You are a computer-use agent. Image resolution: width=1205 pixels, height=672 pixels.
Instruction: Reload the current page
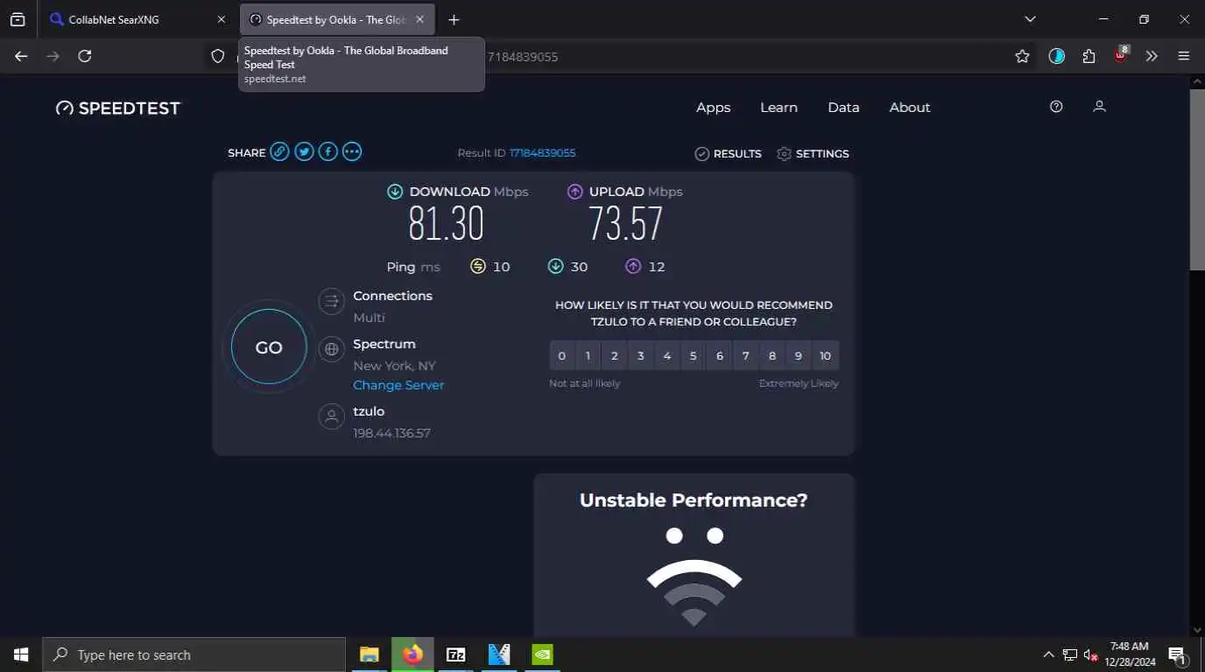click(x=85, y=56)
